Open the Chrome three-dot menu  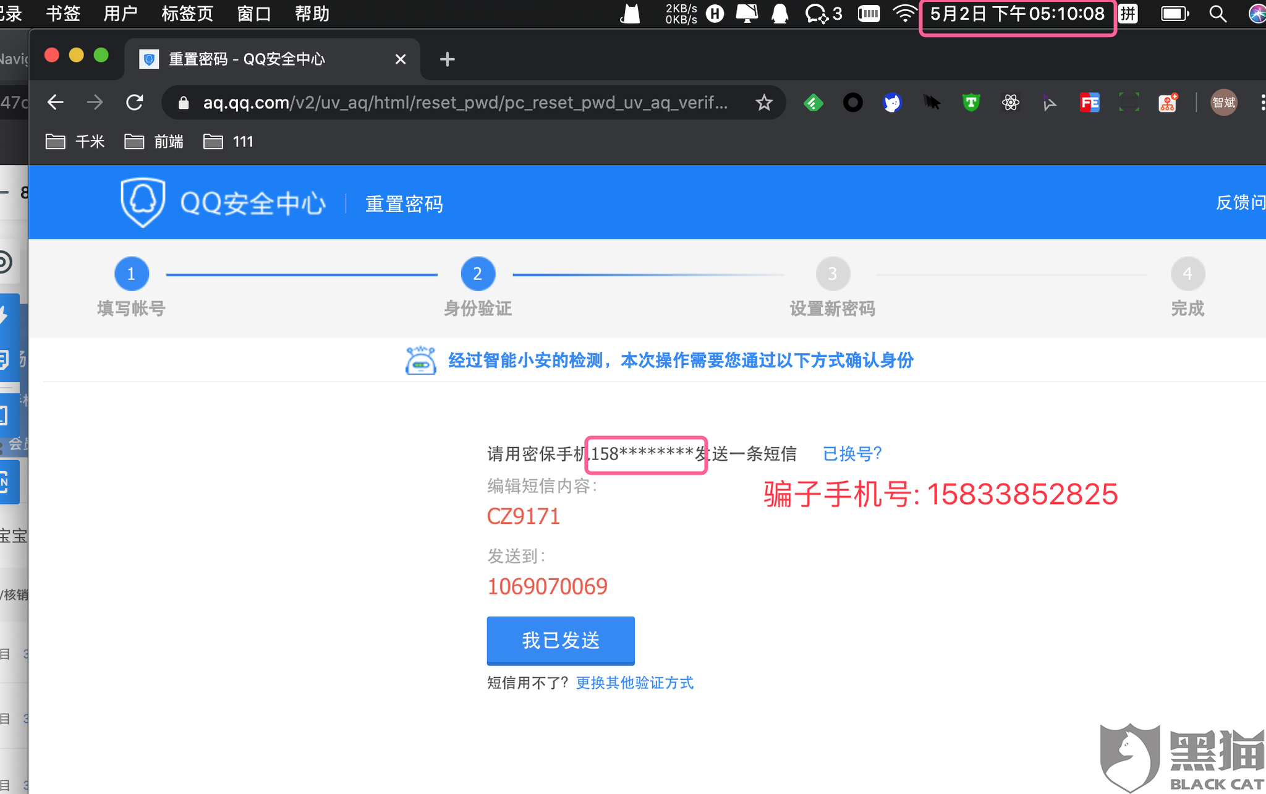click(1262, 102)
